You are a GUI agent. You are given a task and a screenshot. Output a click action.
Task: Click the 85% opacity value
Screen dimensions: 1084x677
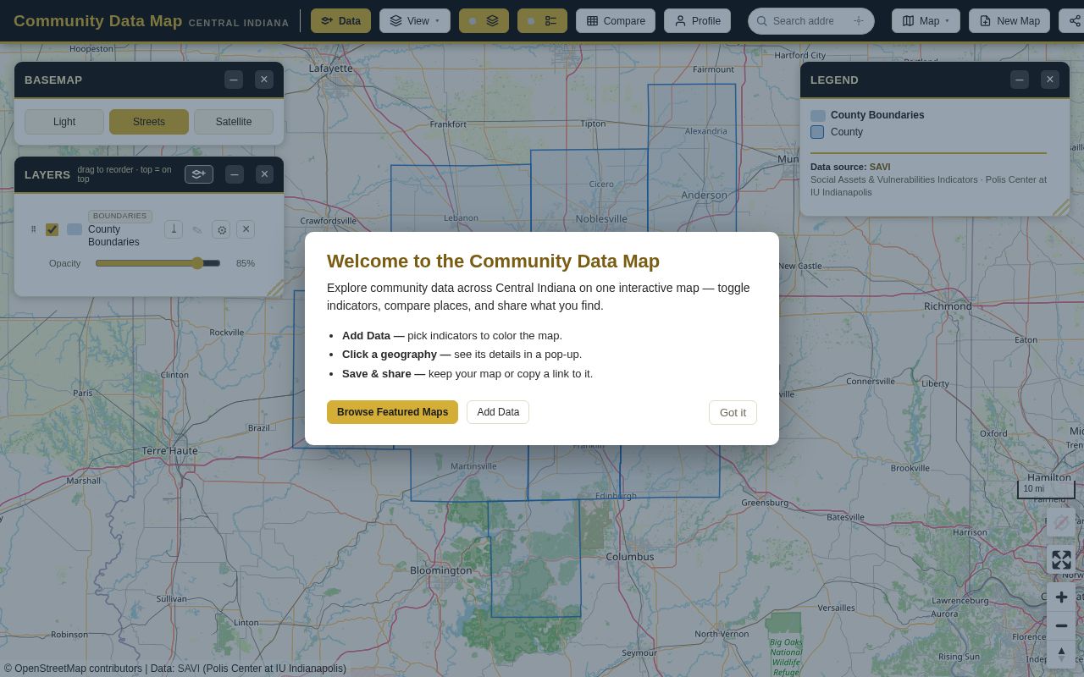click(x=246, y=263)
